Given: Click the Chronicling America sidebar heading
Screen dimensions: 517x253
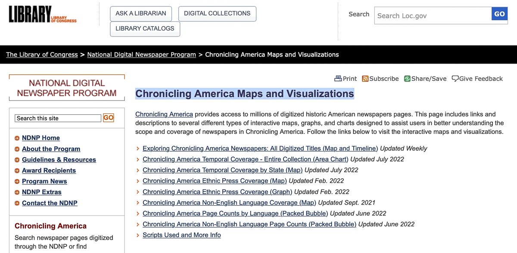Looking at the screenshot, I should (x=50, y=226).
